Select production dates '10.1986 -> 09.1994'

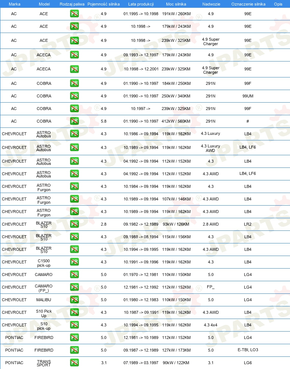click(141, 134)
